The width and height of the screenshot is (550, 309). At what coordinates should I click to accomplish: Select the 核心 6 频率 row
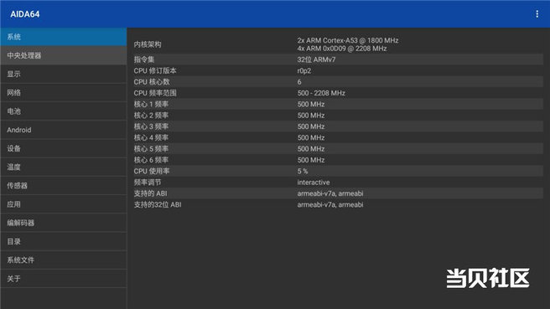tap(338, 160)
